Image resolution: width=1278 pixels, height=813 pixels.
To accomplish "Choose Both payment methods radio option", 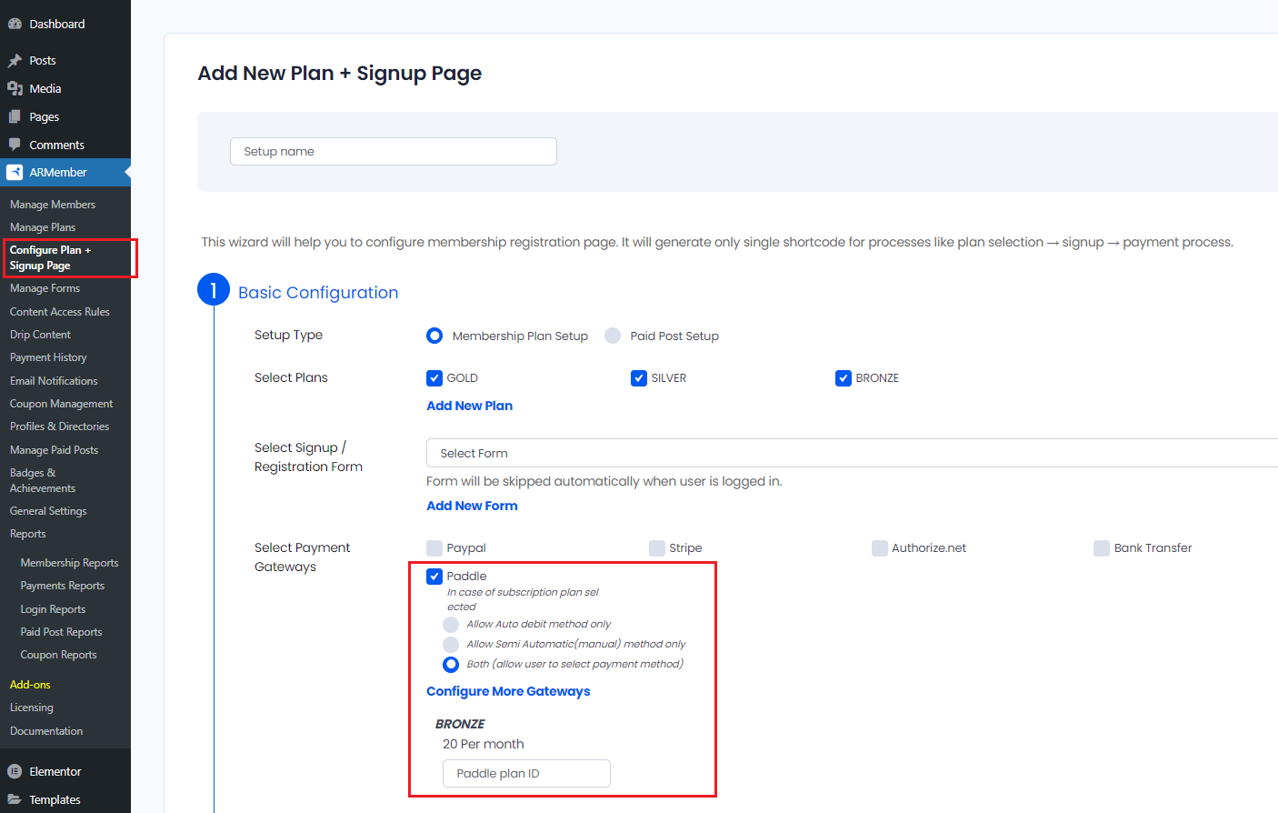I will click(x=451, y=665).
